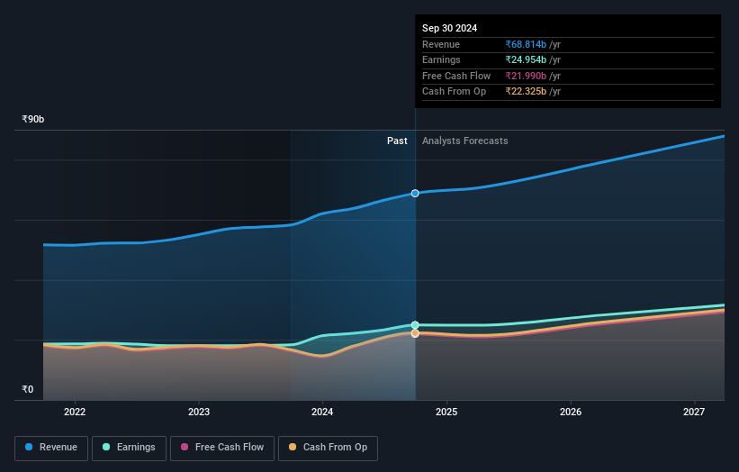Click the ₹0 y-axis label

(28, 389)
